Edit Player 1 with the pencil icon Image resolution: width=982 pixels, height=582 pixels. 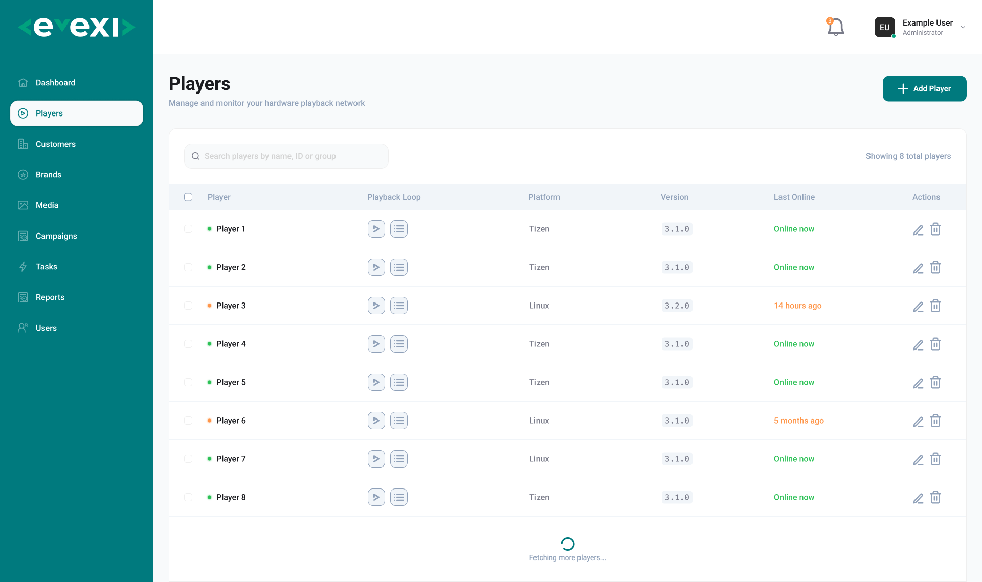pos(918,229)
